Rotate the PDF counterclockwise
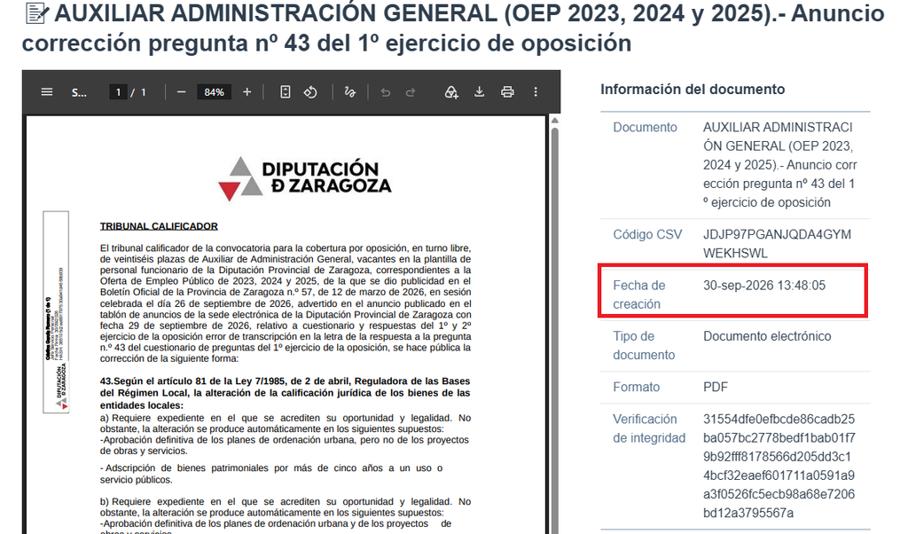The height and width of the screenshot is (534, 908). [310, 92]
